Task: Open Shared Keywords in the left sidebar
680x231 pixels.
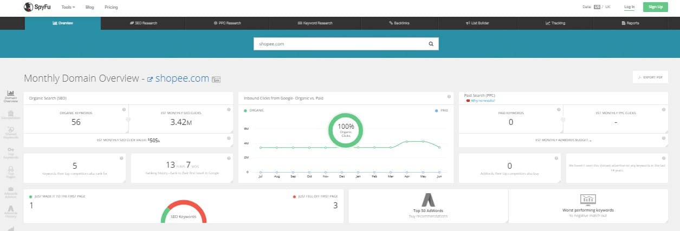Action: click(x=11, y=134)
